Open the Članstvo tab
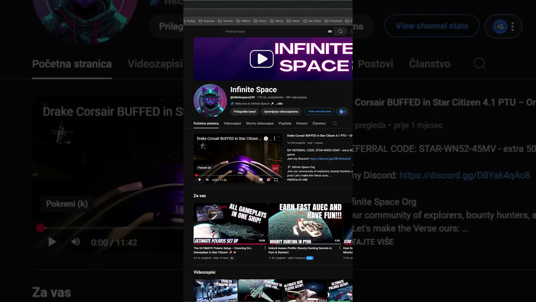Image resolution: width=536 pixels, height=302 pixels. pos(319,123)
